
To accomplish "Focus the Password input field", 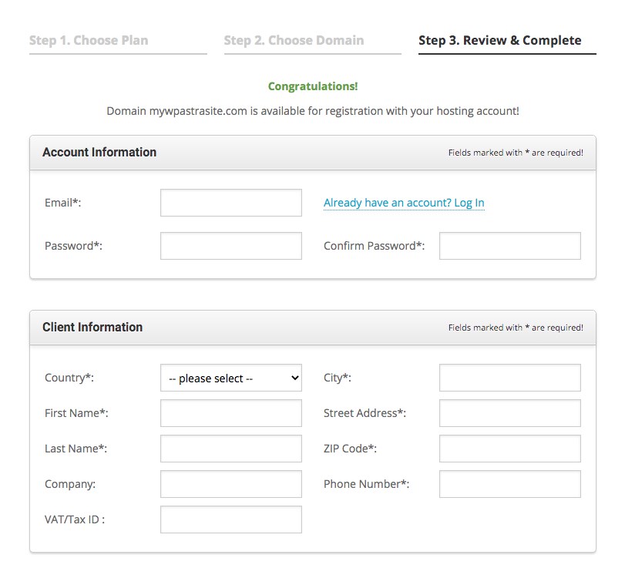I will 231,246.
